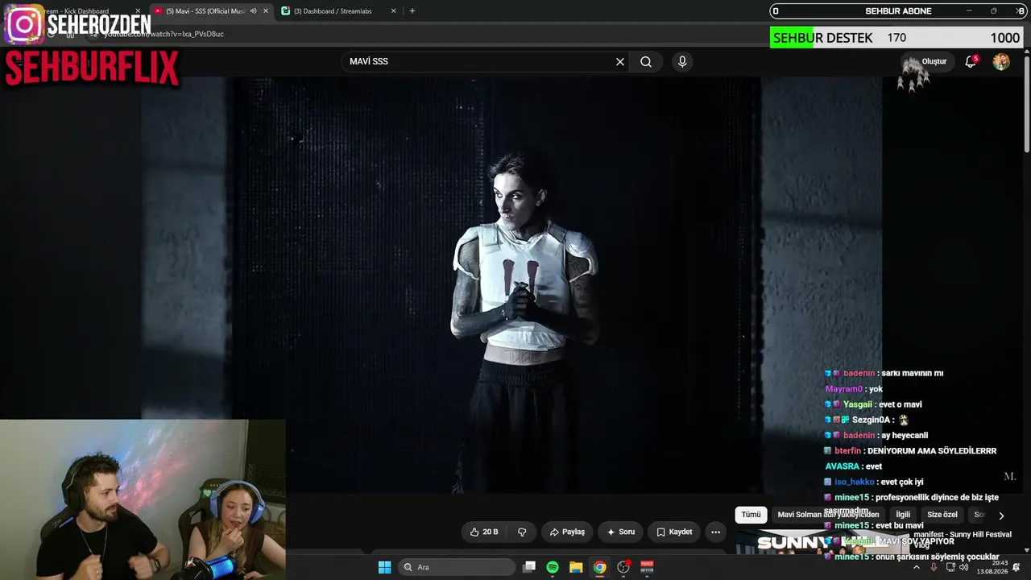
Task: Close the Mavi SSS YouTube tab
Action: pos(266,11)
